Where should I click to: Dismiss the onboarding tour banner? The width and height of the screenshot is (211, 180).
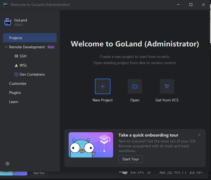(x=199, y=135)
